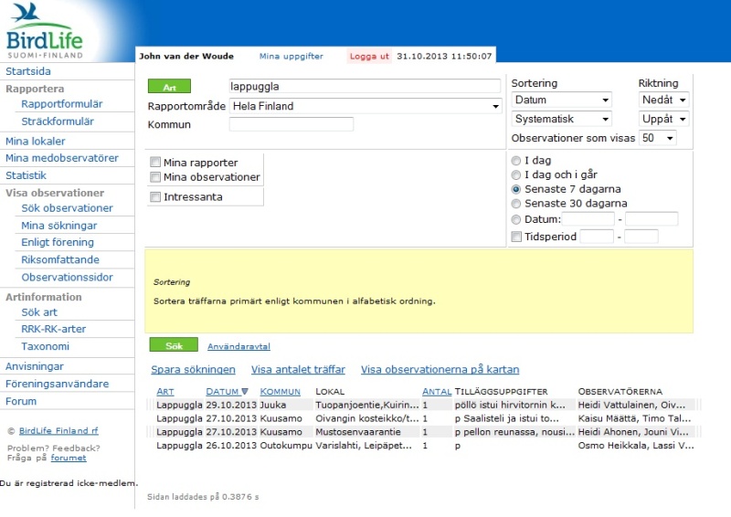The image size is (731, 517).
Task: Select the Senaste 30 dagarna option
Action: (x=517, y=204)
